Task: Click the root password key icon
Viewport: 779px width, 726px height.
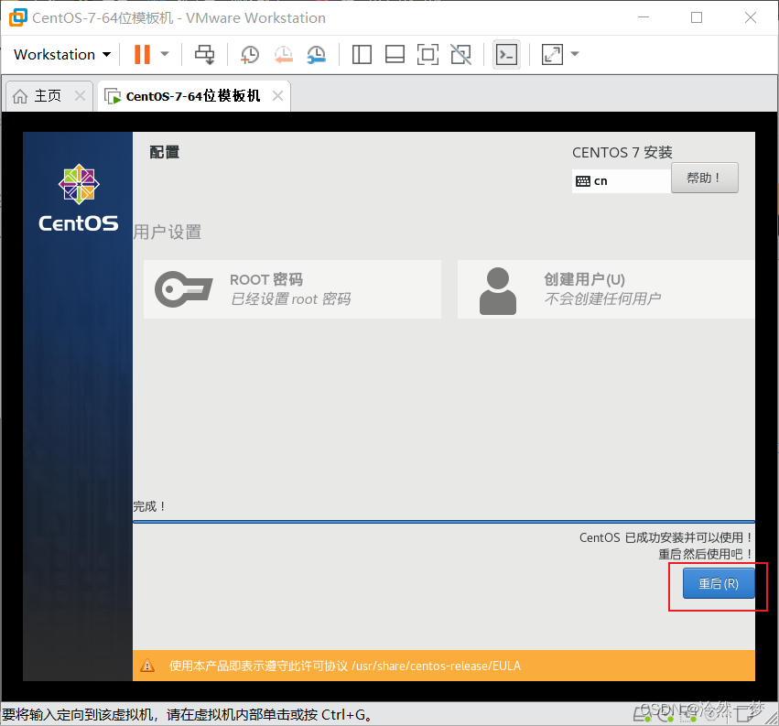Action: pos(184,289)
